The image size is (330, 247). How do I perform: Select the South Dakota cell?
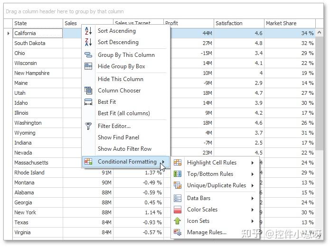coord(38,43)
